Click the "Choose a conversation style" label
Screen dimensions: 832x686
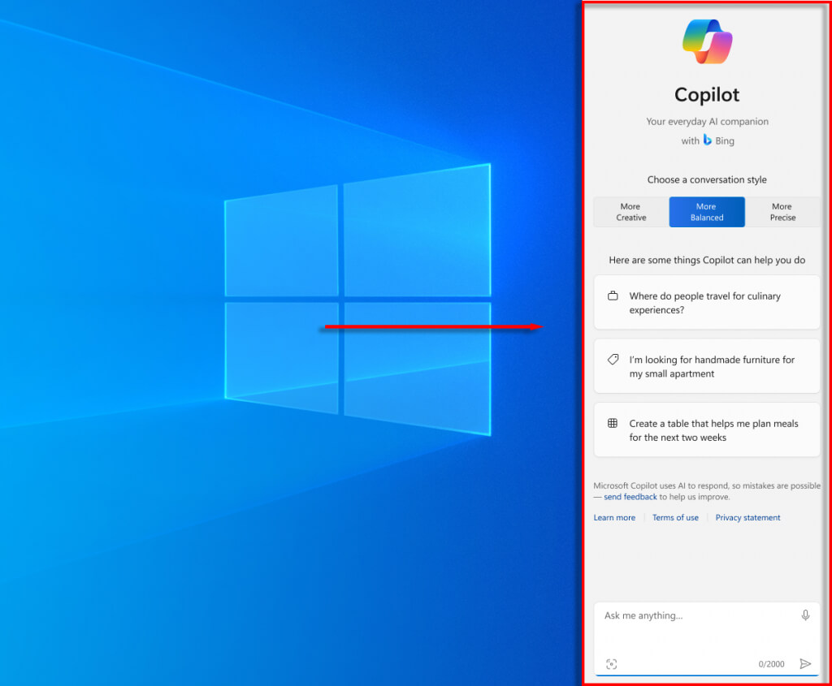(707, 179)
